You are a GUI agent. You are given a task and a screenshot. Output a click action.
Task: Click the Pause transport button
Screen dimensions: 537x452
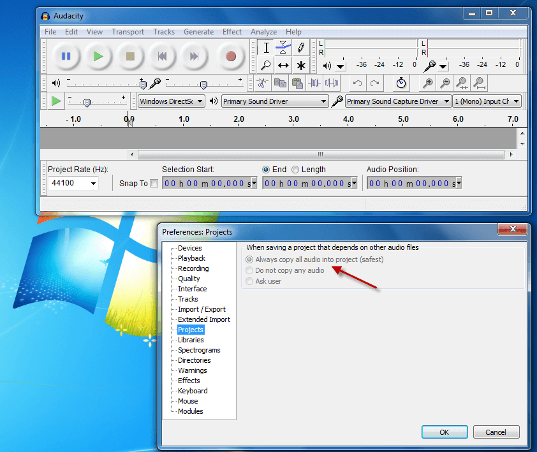pos(66,56)
